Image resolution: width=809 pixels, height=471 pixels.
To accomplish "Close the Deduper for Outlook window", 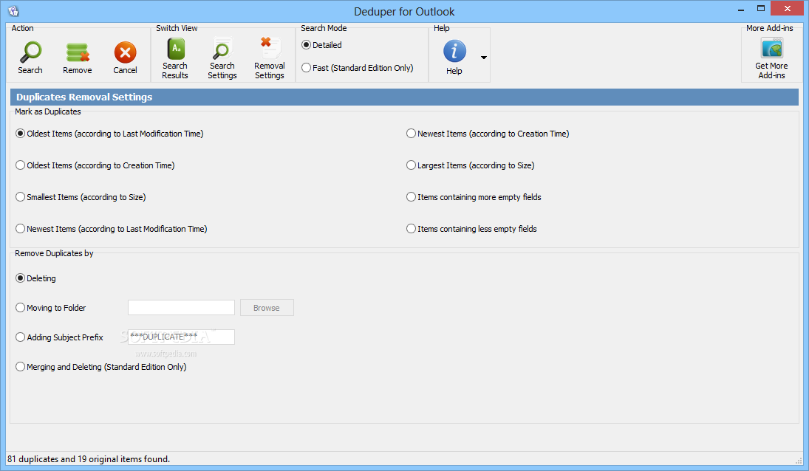I will (x=788, y=8).
